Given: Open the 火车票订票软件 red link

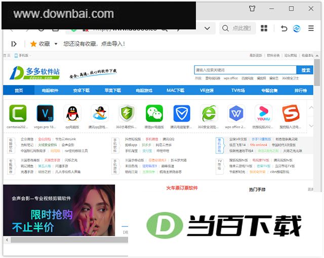Looking at the screenshot, I should click(182, 188).
